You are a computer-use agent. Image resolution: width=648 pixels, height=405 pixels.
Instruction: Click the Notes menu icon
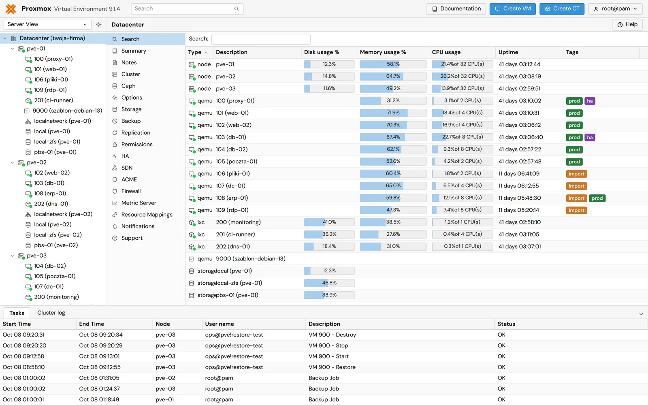(115, 63)
